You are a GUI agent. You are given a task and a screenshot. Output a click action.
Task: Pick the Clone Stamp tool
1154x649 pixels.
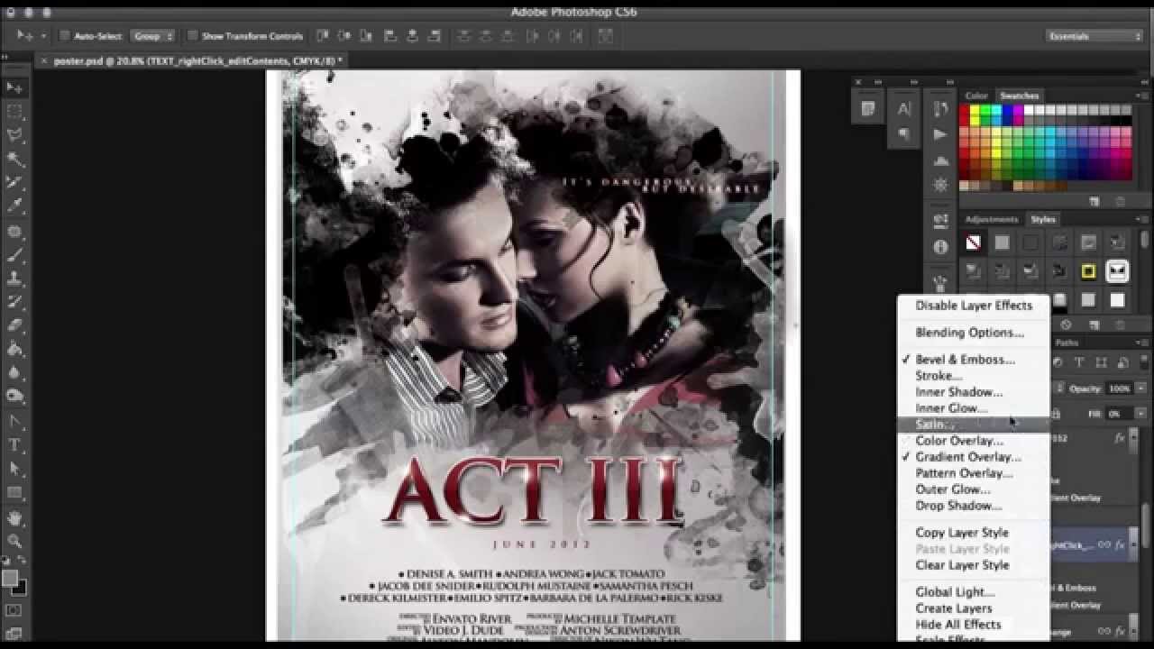[x=13, y=276]
